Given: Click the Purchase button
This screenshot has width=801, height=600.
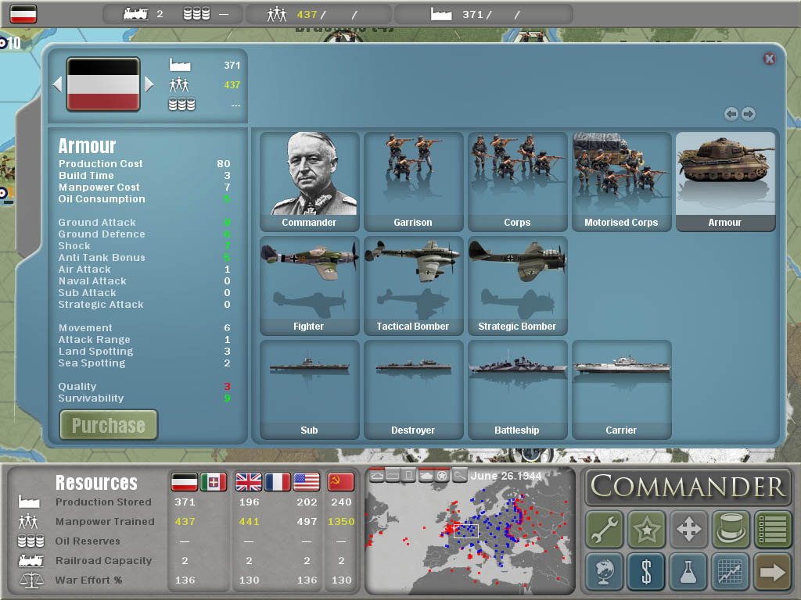Looking at the screenshot, I should [x=108, y=424].
